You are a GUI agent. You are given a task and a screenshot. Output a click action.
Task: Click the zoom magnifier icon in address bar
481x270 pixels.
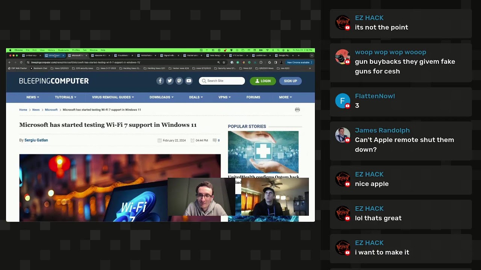point(218,62)
